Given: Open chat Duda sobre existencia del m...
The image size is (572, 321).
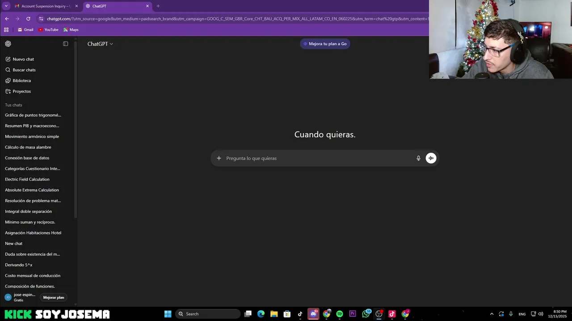Looking at the screenshot, I should (x=33, y=254).
